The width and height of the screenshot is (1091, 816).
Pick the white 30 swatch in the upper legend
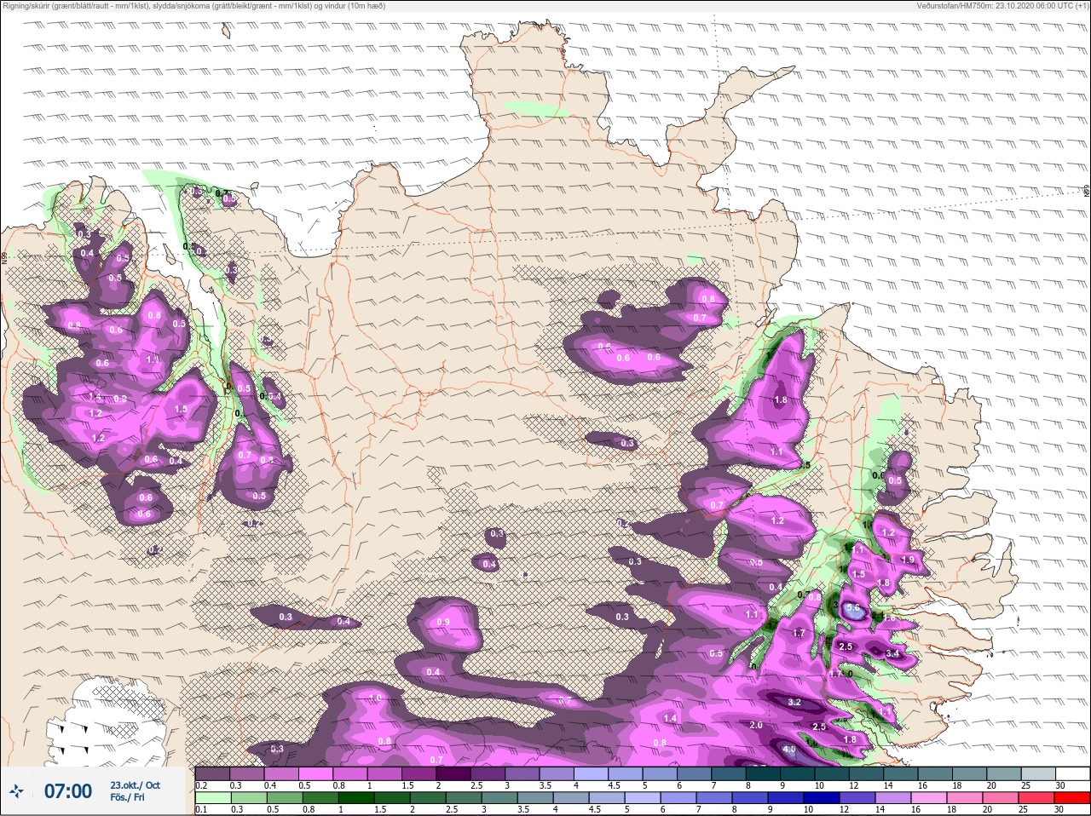pos(1072,773)
